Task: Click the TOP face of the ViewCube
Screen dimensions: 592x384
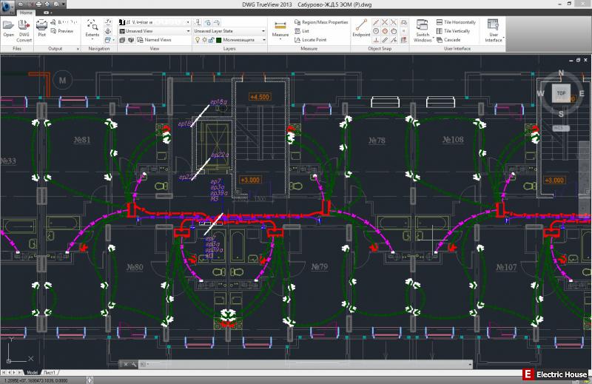Action: coord(561,94)
